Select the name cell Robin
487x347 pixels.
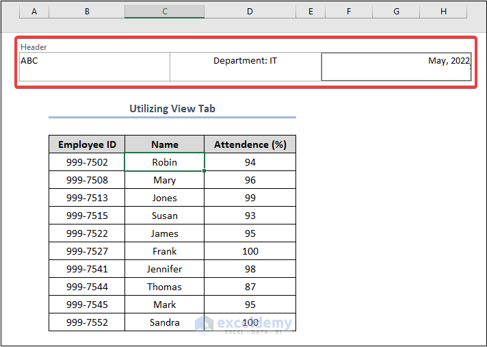point(165,162)
